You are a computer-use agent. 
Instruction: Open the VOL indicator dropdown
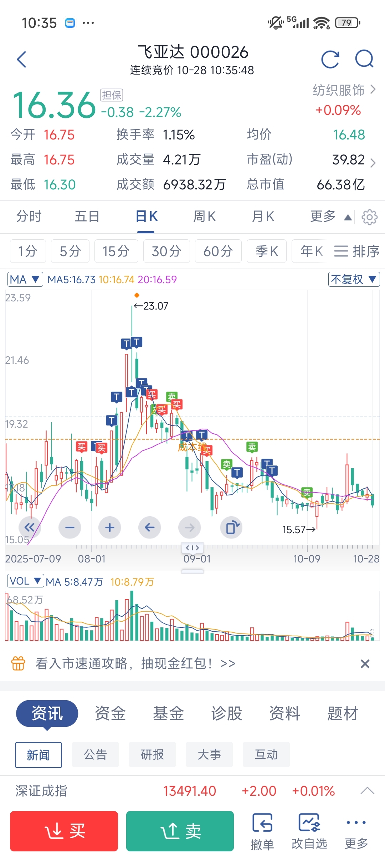point(25,581)
